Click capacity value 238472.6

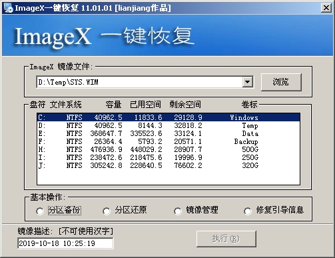[x=106, y=157]
